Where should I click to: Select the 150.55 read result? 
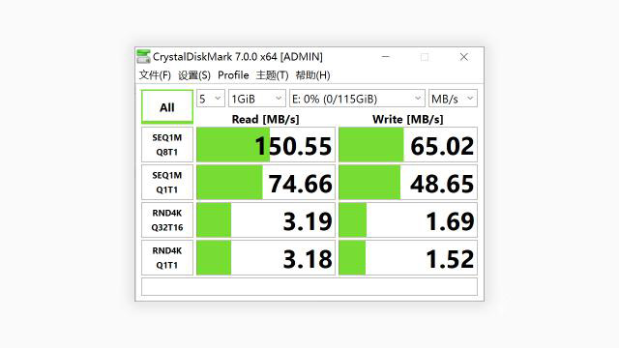pos(266,145)
